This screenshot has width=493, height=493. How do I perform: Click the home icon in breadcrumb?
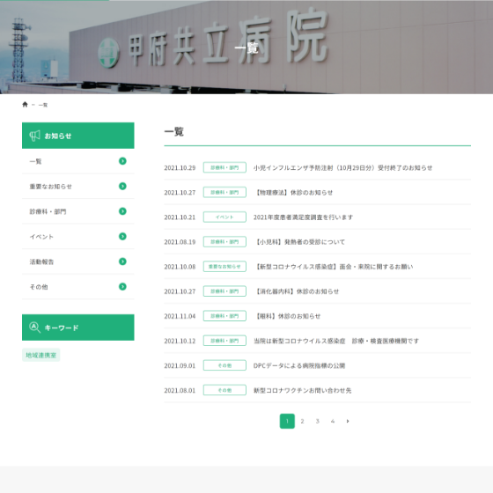[x=26, y=105]
